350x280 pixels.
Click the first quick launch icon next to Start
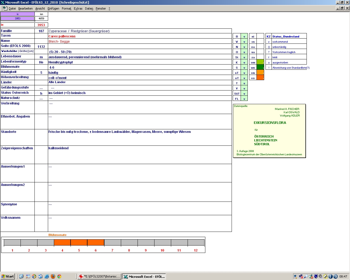pos(21,276)
